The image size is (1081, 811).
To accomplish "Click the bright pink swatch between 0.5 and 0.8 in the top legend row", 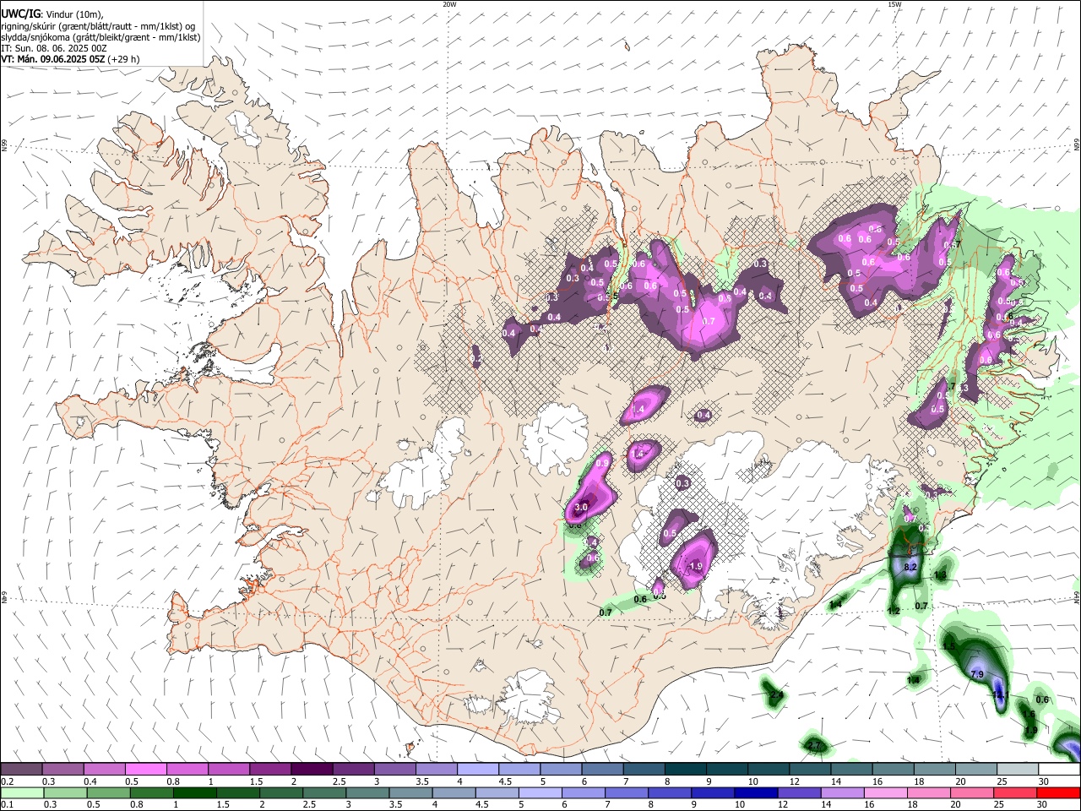I will [145, 770].
